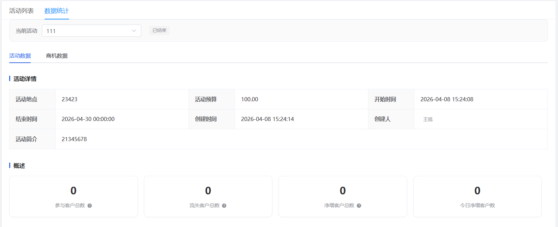558x227 pixels.
Task: Open the 活动数据 sub-tab
Action: click(20, 56)
